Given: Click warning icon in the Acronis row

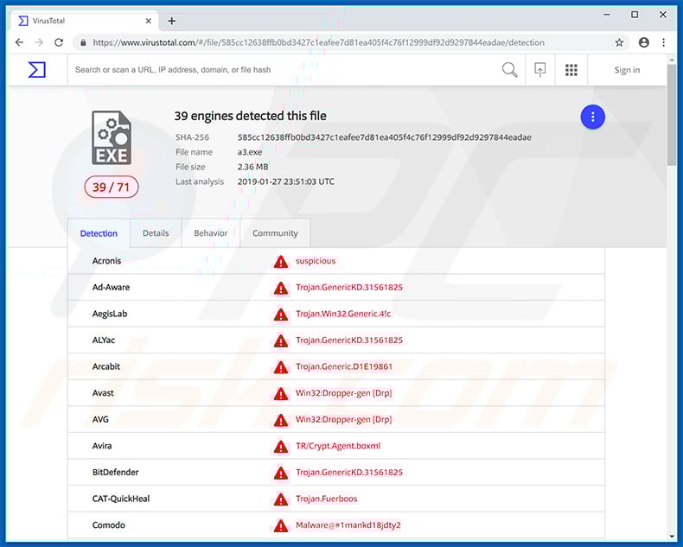Looking at the screenshot, I should point(281,262).
